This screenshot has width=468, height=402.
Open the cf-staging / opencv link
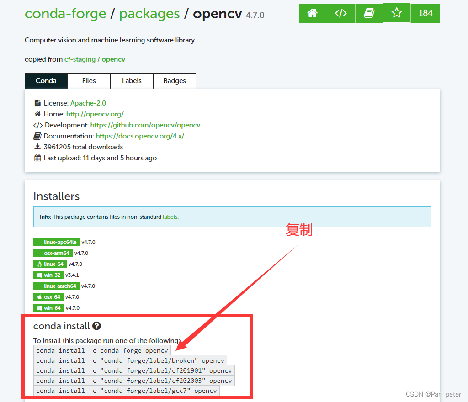click(x=95, y=59)
